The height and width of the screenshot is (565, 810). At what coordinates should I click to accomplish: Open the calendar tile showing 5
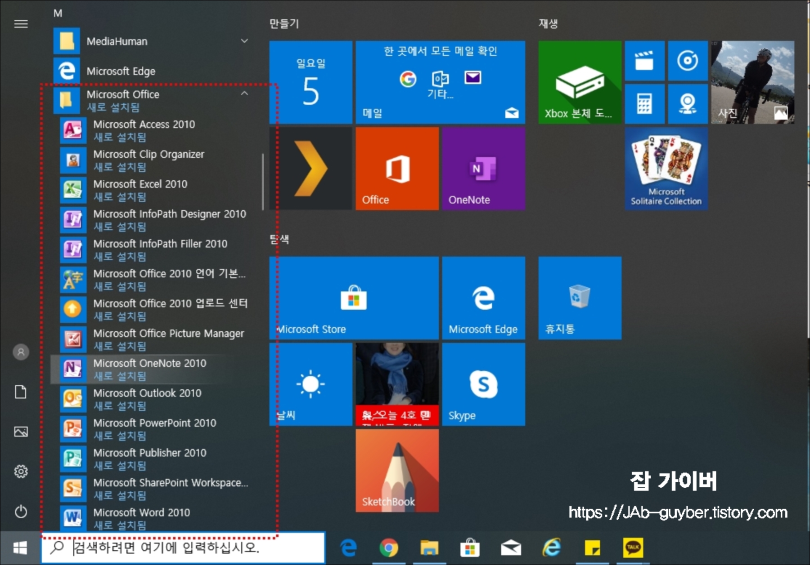coord(310,82)
